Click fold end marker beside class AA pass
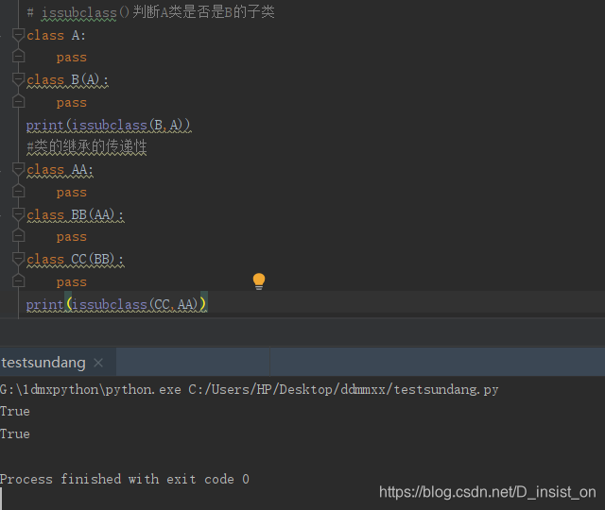Viewport: 605px width, 510px height. 18,191
